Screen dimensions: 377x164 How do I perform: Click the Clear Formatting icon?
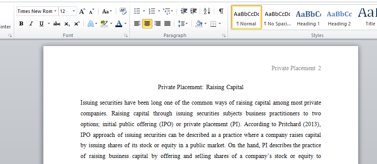point(123,11)
